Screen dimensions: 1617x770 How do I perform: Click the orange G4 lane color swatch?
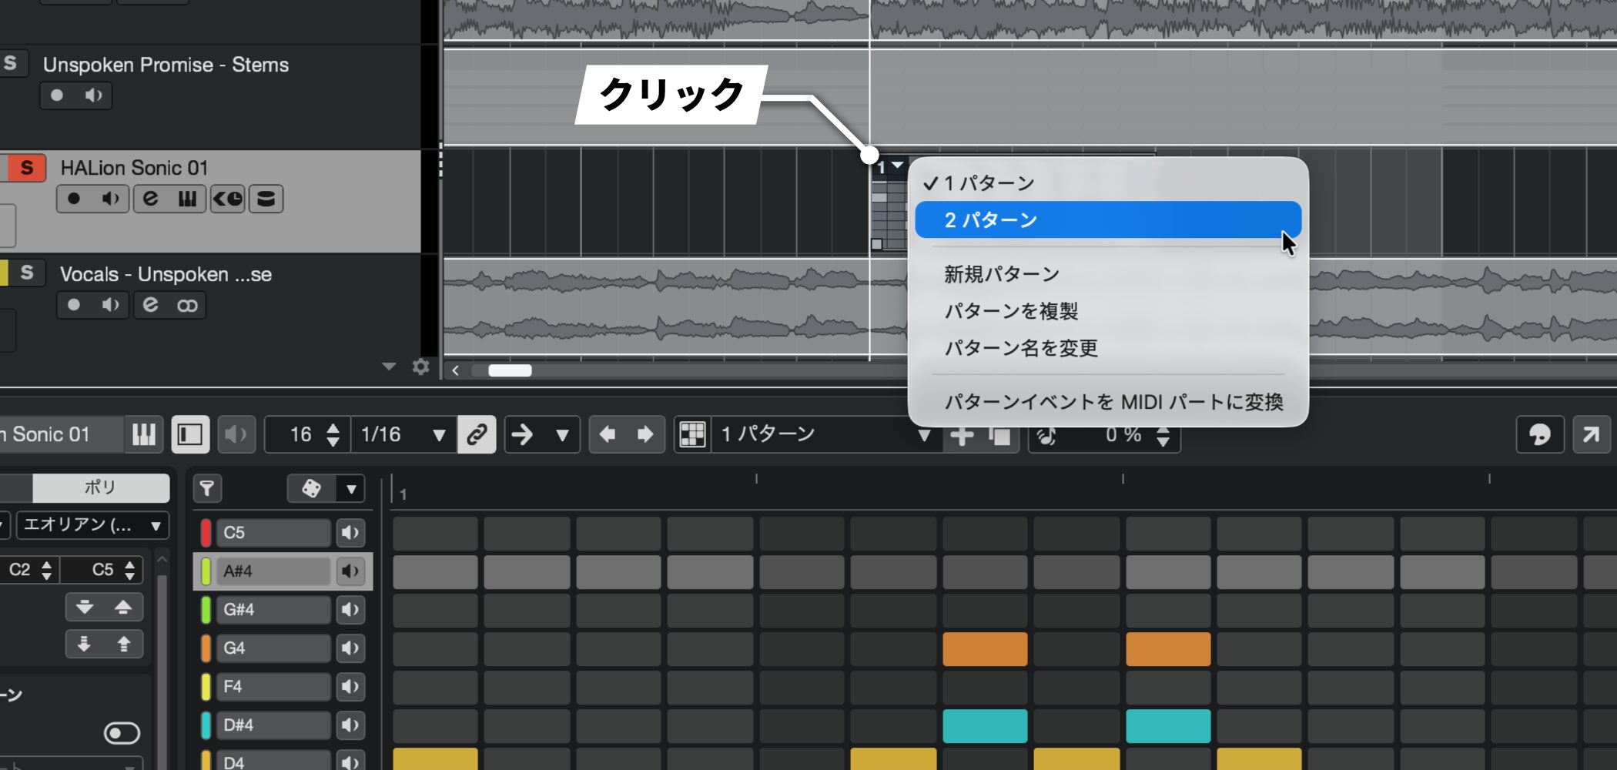[206, 648]
